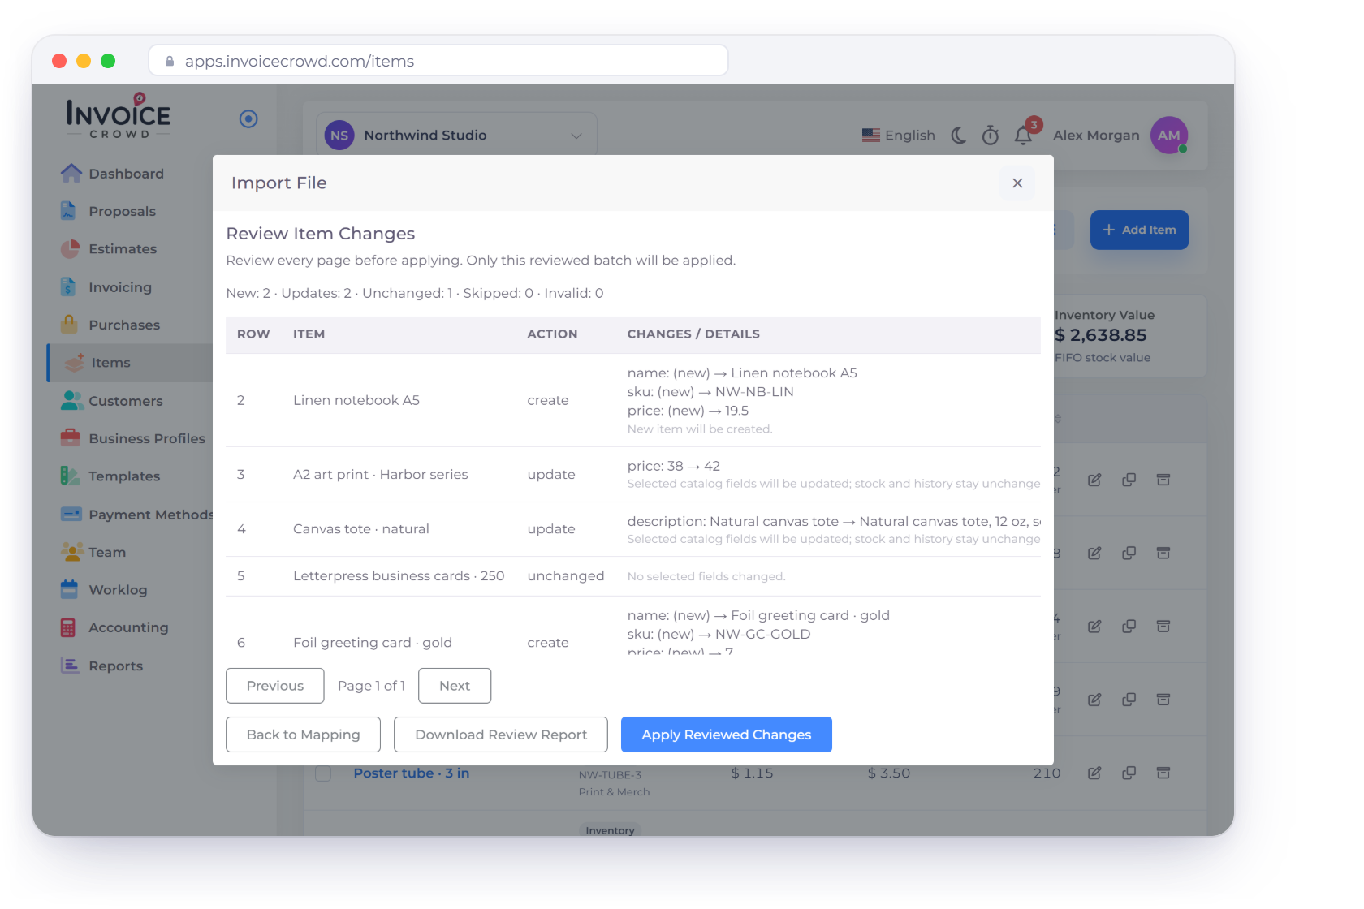1364x909 pixels.
Task: Open Purchases shopping bag icon
Action: click(70, 324)
